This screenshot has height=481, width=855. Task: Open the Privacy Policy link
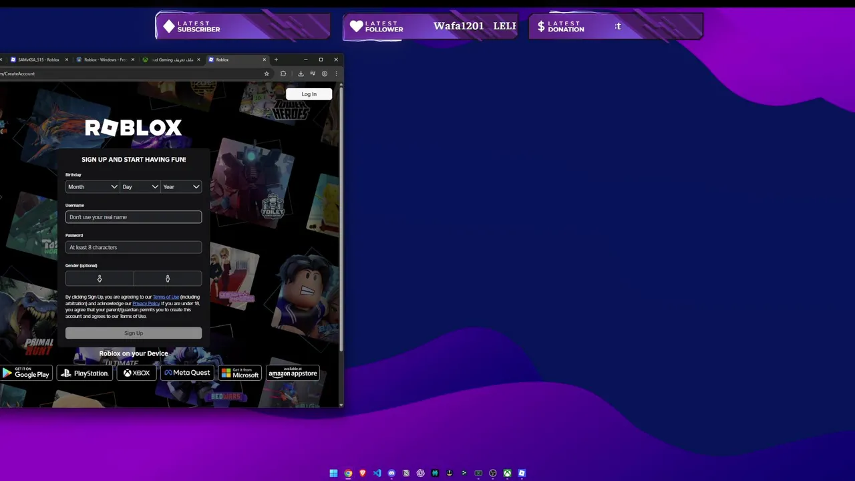point(146,303)
